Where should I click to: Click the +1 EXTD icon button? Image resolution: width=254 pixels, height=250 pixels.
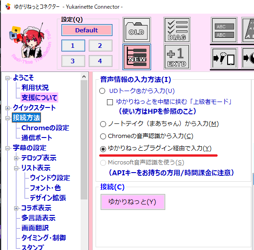[x=177, y=57]
